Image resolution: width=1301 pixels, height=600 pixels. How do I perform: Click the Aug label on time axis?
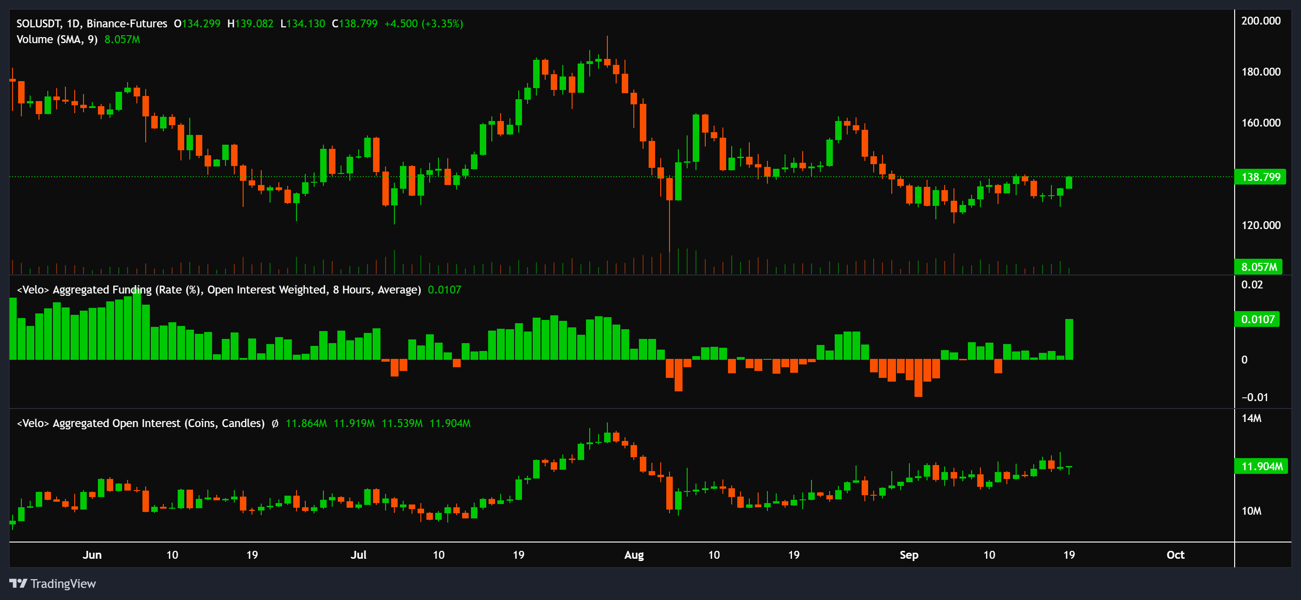click(x=634, y=555)
